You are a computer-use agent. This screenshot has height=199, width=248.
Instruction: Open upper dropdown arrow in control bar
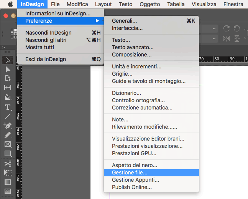click(x=214, y=29)
